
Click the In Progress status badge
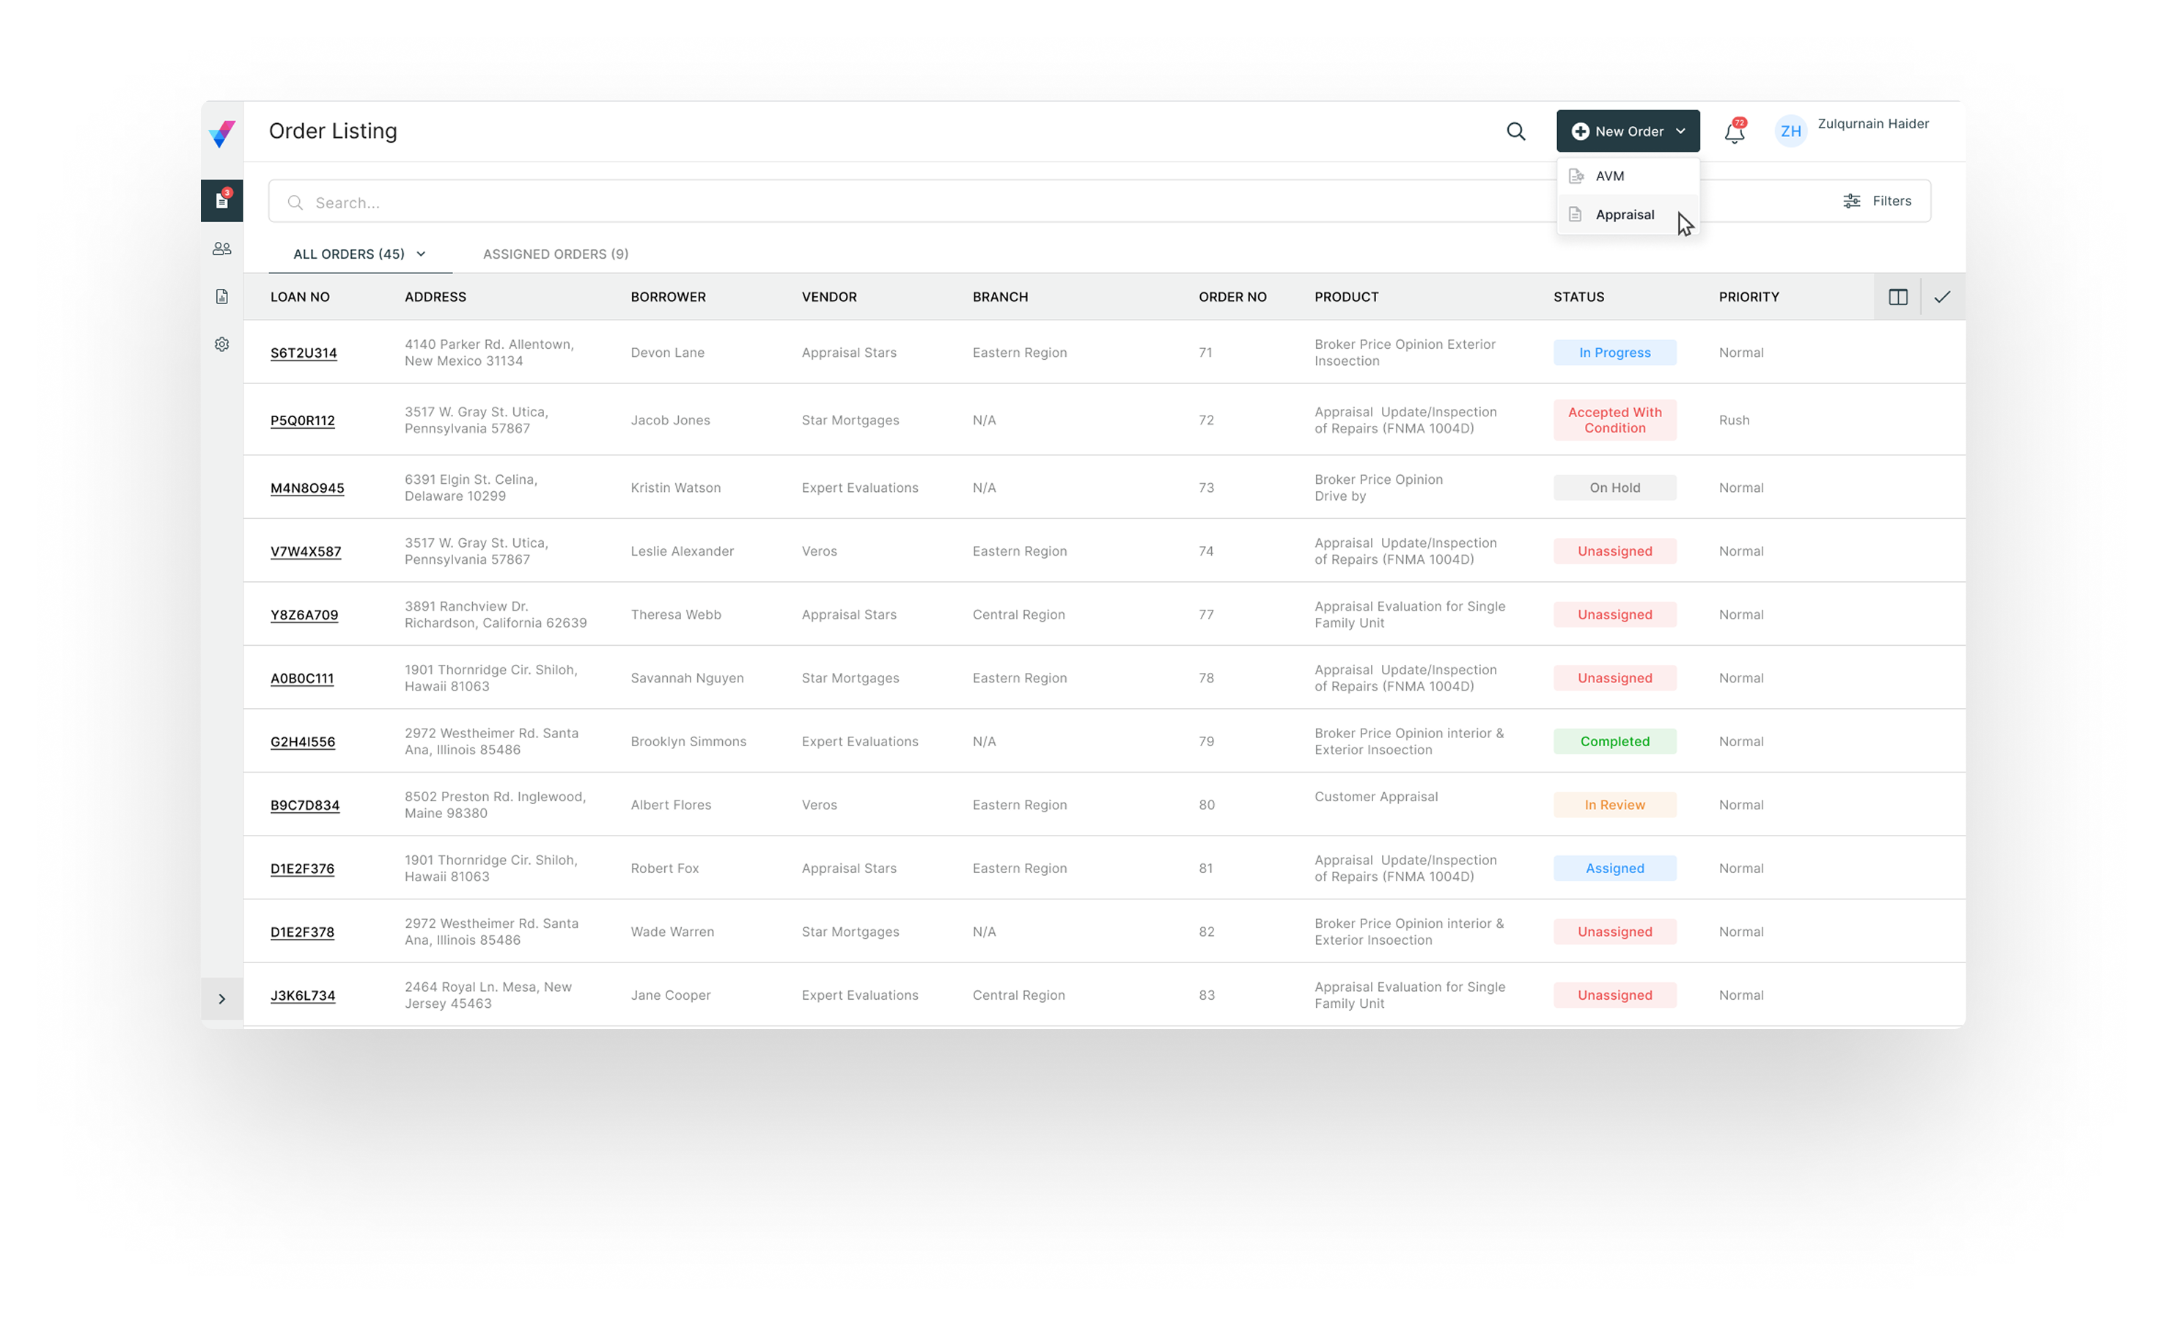tap(1614, 353)
